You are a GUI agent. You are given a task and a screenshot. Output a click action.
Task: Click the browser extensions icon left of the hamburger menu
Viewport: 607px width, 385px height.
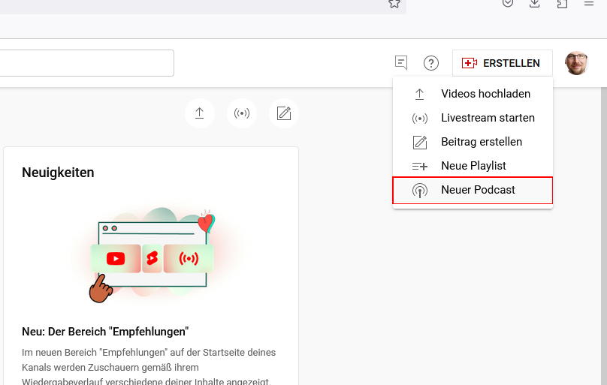point(562,4)
